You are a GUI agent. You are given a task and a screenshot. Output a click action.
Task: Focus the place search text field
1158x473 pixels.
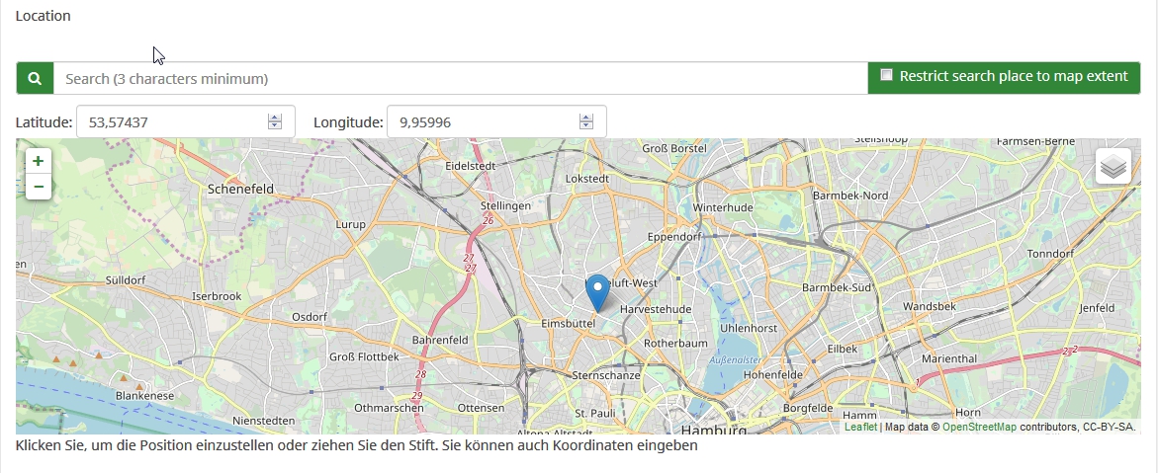[460, 78]
